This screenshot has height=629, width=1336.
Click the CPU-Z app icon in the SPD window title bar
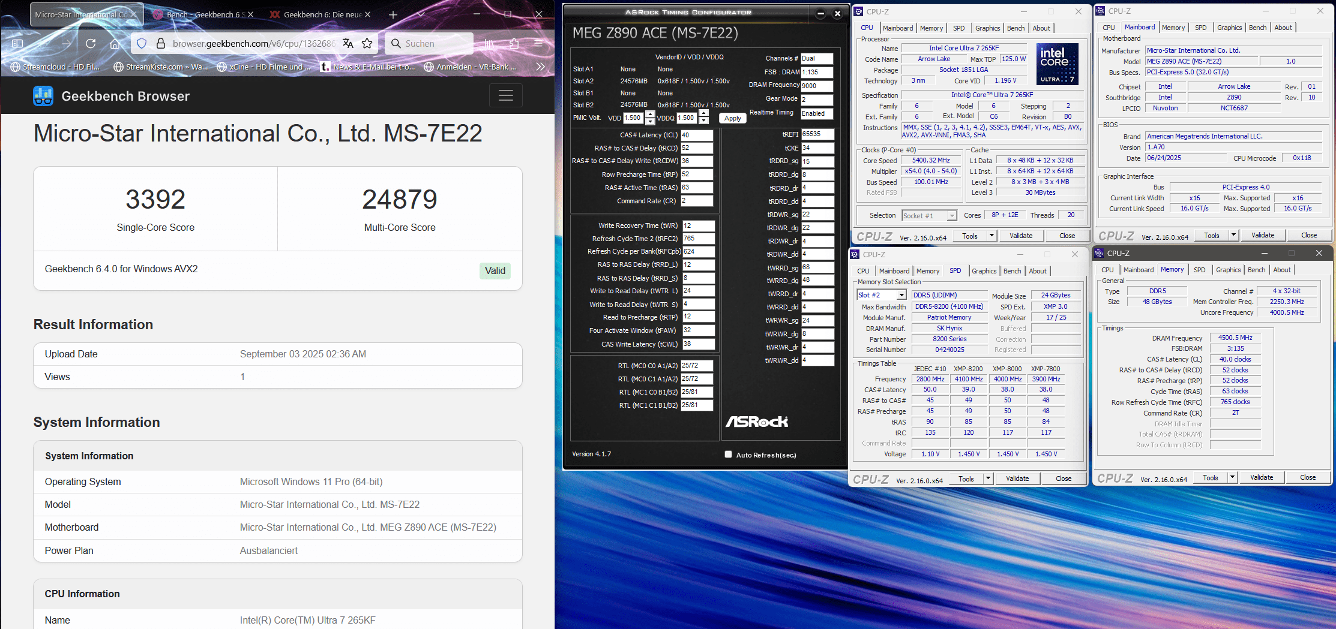tap(855, 254)
